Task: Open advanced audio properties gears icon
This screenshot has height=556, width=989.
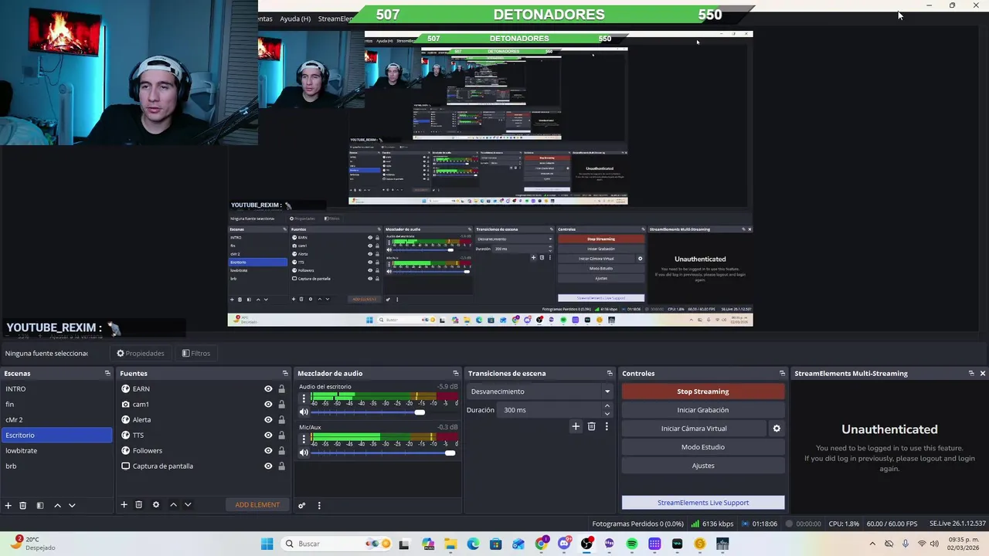Action: point(302,506)
